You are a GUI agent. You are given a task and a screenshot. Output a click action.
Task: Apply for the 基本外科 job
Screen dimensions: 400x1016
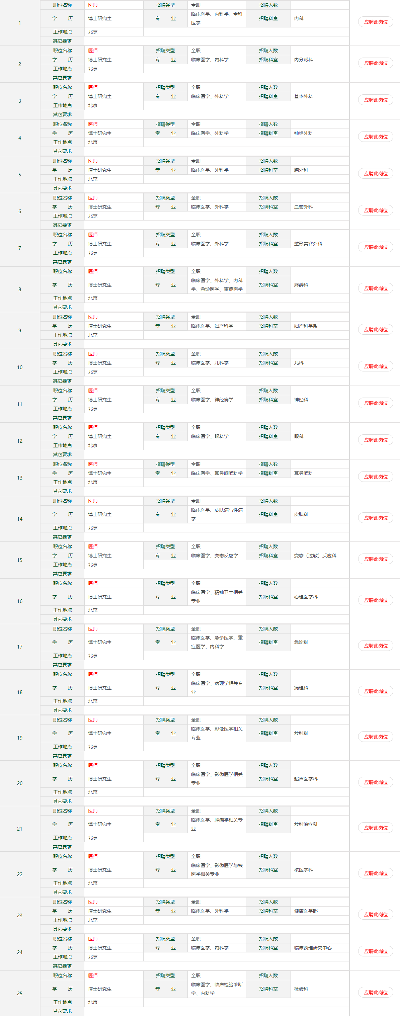pos(376,100)
